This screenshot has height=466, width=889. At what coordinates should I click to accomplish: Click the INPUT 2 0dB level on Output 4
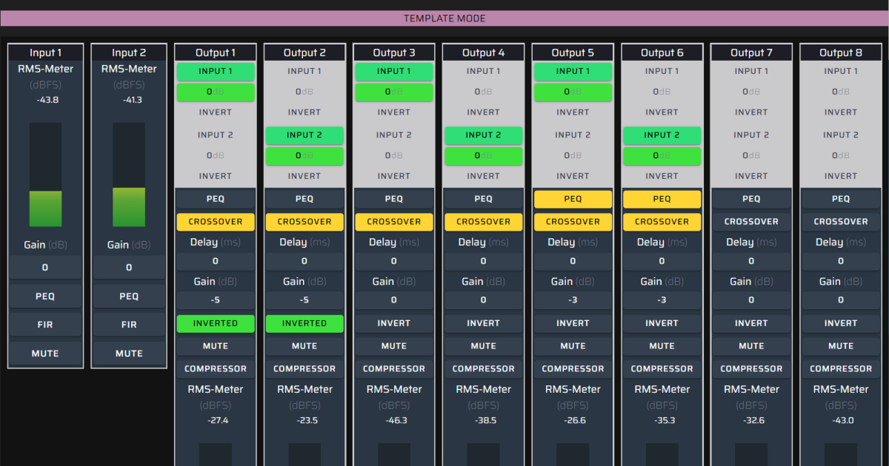[x=483, y=156]
